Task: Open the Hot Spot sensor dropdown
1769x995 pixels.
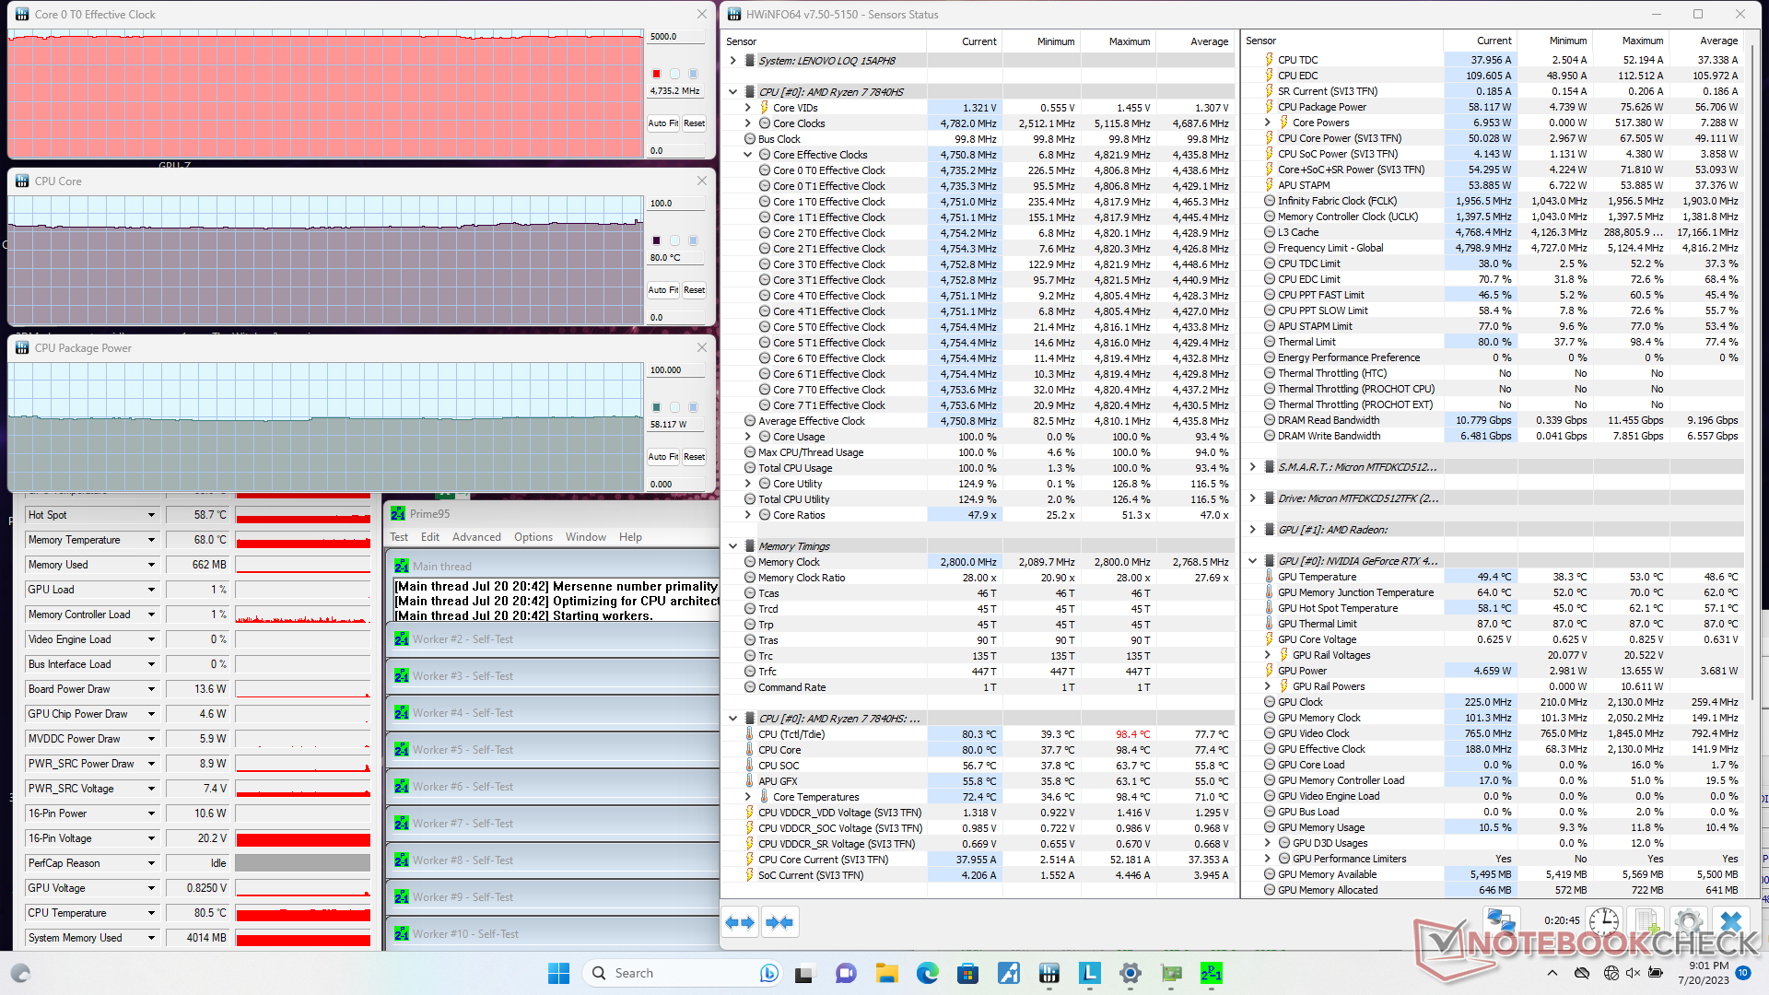Action: pyautogui.click(x=151, y=515)
